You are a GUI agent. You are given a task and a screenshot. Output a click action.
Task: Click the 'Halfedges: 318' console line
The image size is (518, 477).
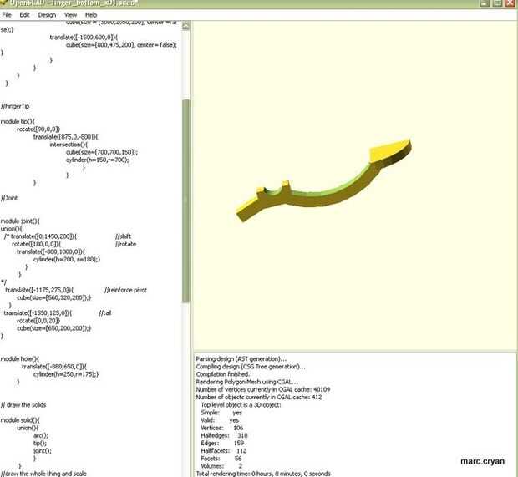click(x=224, y=435)
